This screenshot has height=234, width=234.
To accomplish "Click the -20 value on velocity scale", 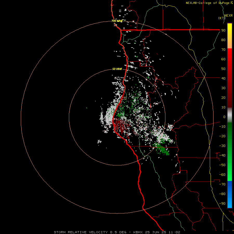I will point(222,136).
